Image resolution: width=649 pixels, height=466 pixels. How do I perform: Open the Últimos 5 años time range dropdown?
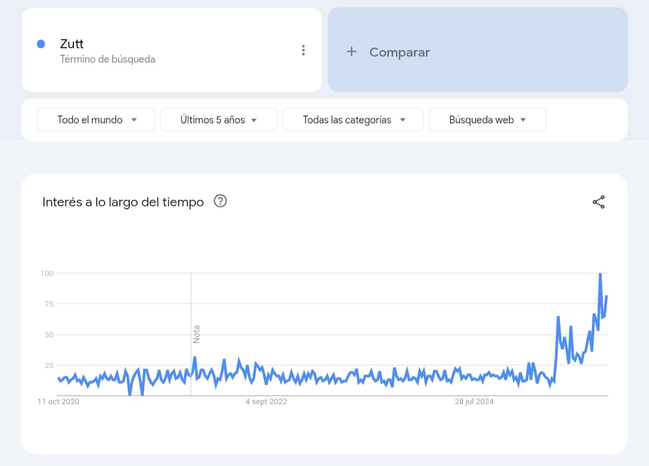tap(219, 120)
